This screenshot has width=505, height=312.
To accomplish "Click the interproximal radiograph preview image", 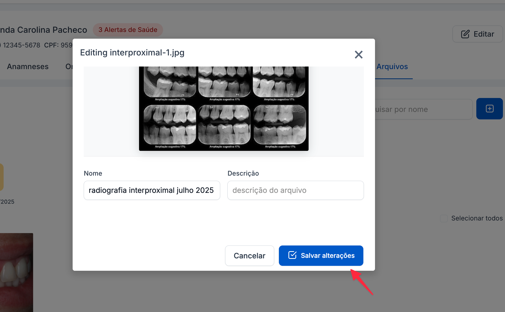I will pyautogui.click(x=224, y=109).
